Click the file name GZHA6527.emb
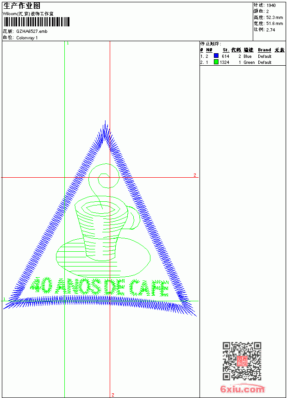This screenshot has height=398, width=287. tap(32, 31)
